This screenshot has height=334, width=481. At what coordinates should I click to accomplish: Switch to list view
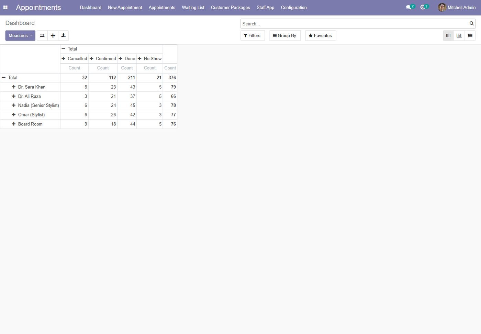point(470,35)
